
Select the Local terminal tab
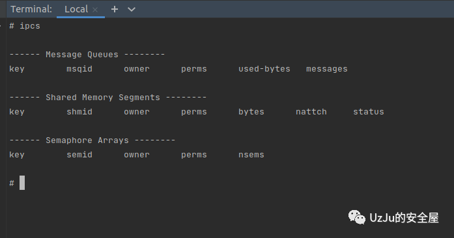76,9
